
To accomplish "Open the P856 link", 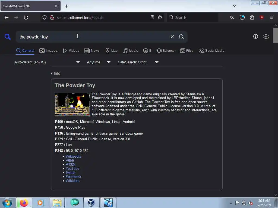I will click(x=70, y=160).
